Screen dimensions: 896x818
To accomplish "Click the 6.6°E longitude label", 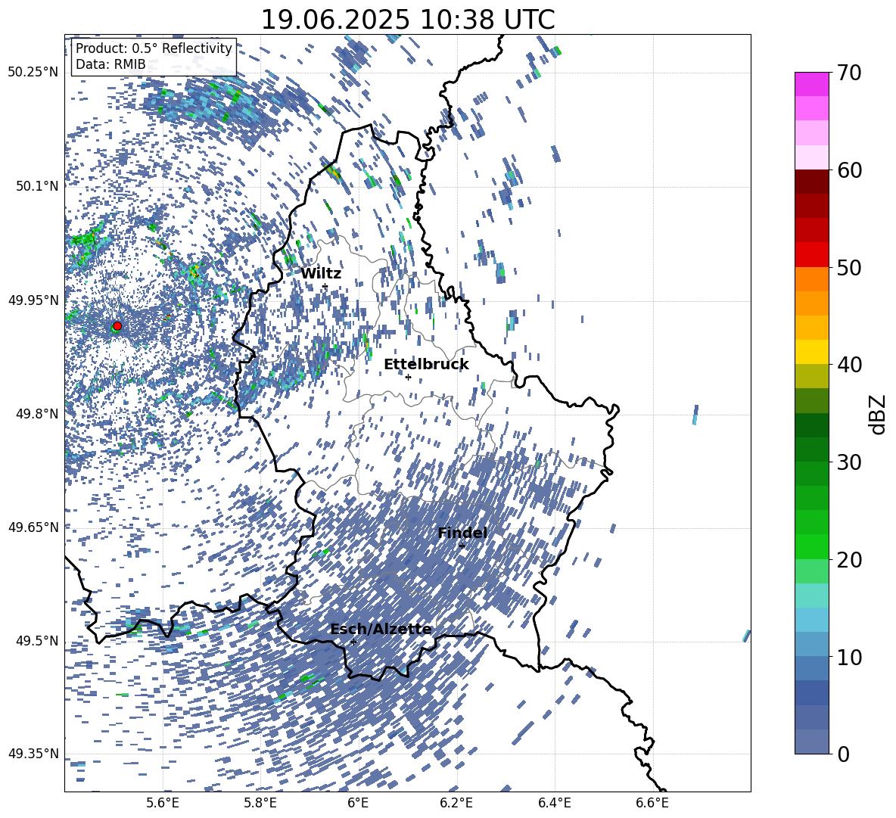I will (652, 803).
